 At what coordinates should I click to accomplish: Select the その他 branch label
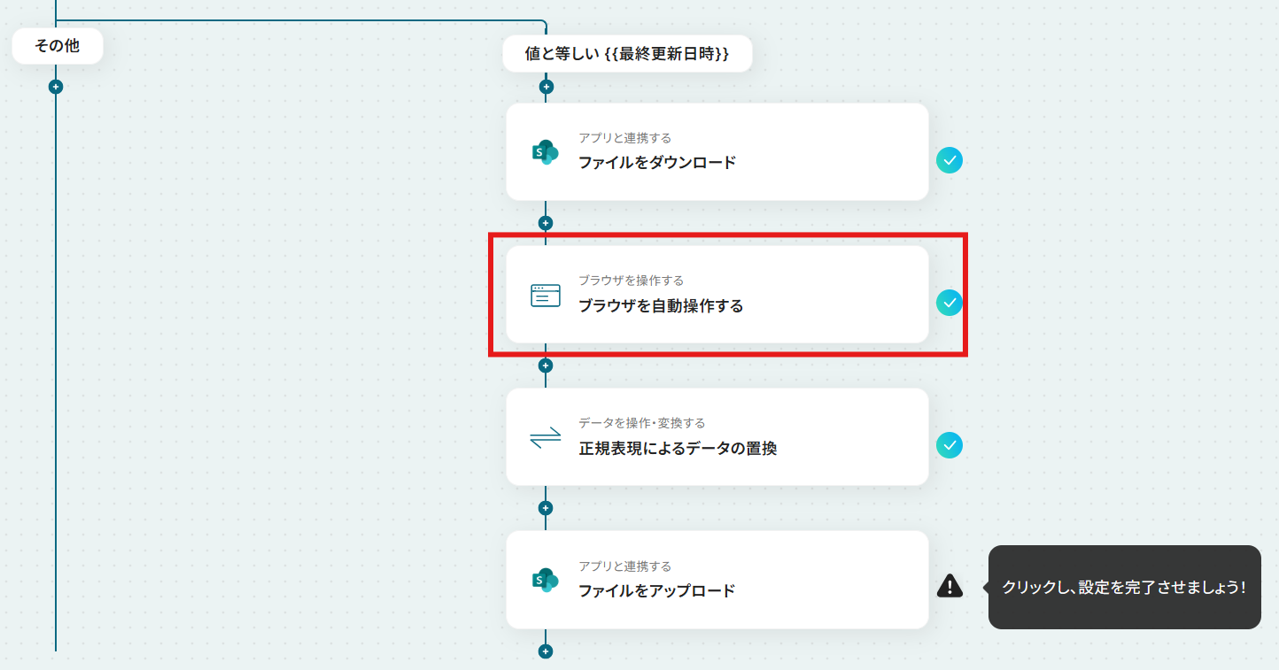pyautogui.click(x=58, y=46)
